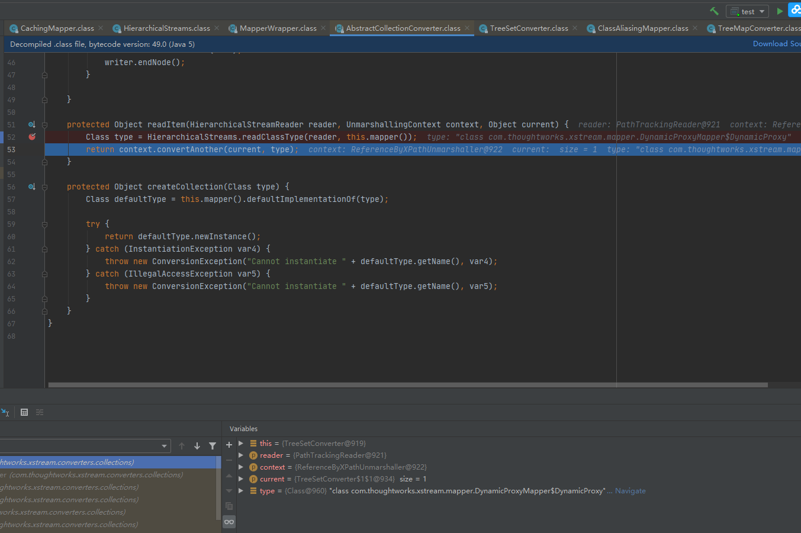Viewport: 801px width, 533px height.
Task: Click the Download Sources link
Action: click(x=777, y=44)
